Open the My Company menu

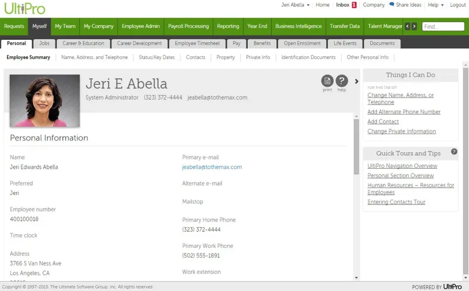click(x=98, y=26)
